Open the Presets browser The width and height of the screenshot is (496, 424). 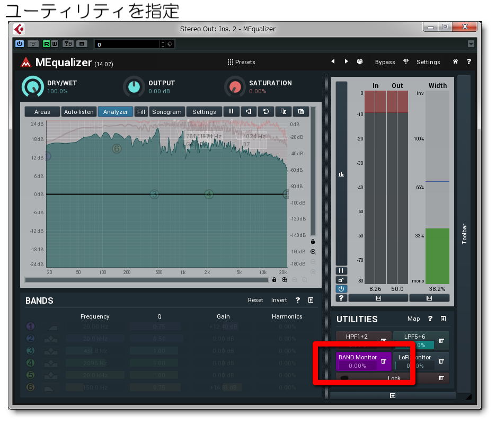click(241, 62)
